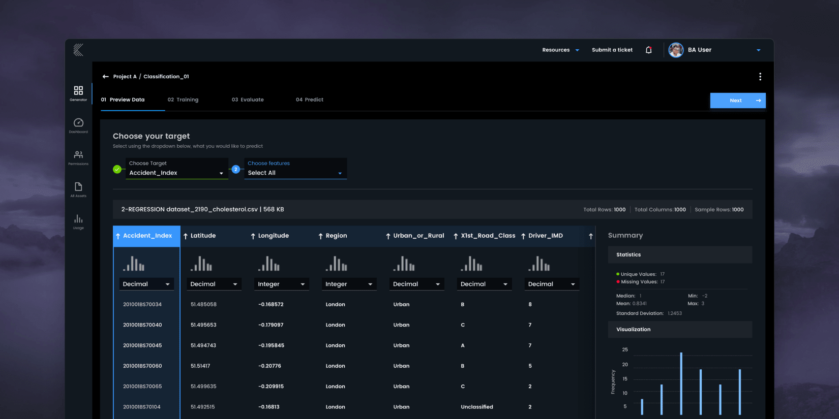Click Submit a ticket link
The height and width of the screenshot is (419, 839).
coord(612,50)
